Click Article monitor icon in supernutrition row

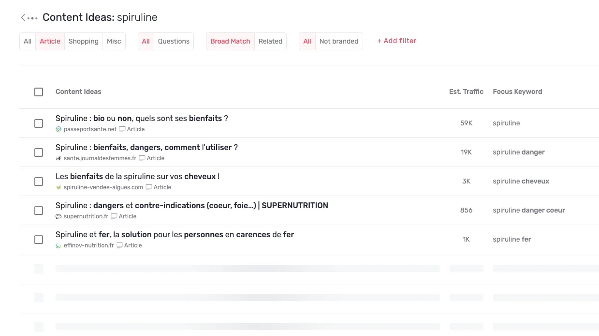(114, 216)
